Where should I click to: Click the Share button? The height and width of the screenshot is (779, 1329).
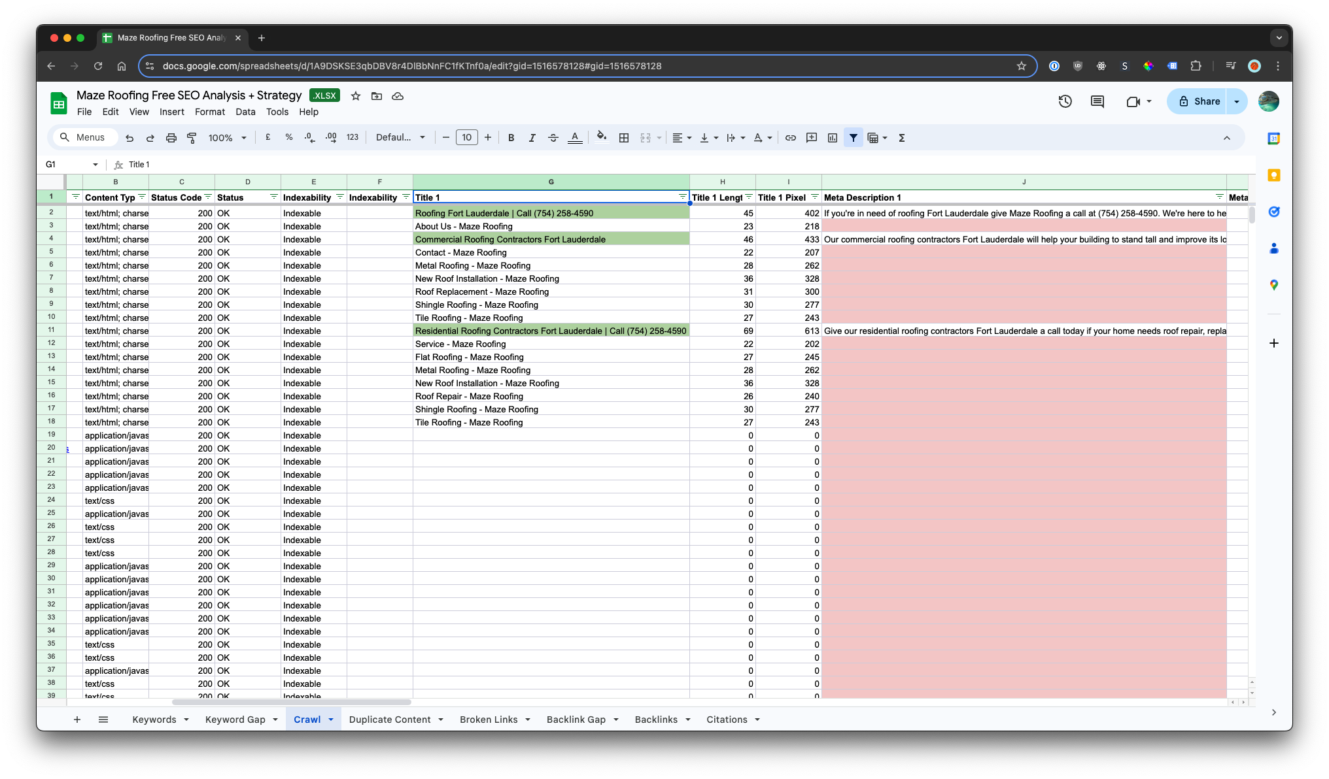(1205, 101)
